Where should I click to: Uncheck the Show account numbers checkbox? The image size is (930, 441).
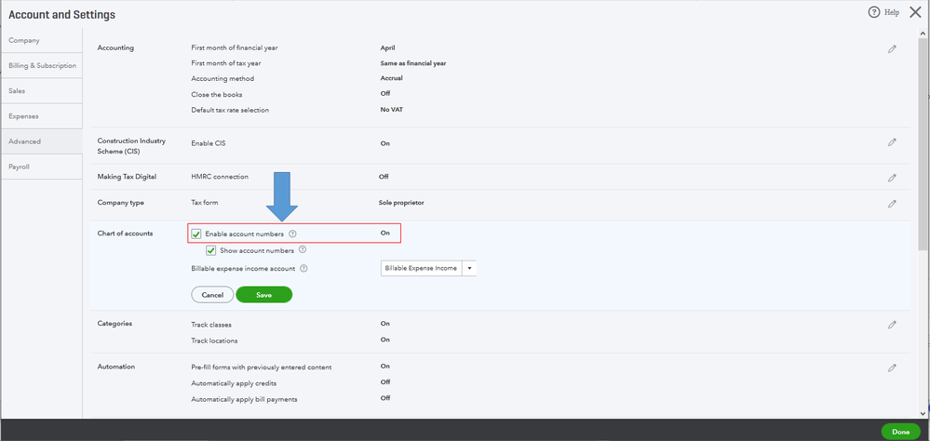[211, 250]
